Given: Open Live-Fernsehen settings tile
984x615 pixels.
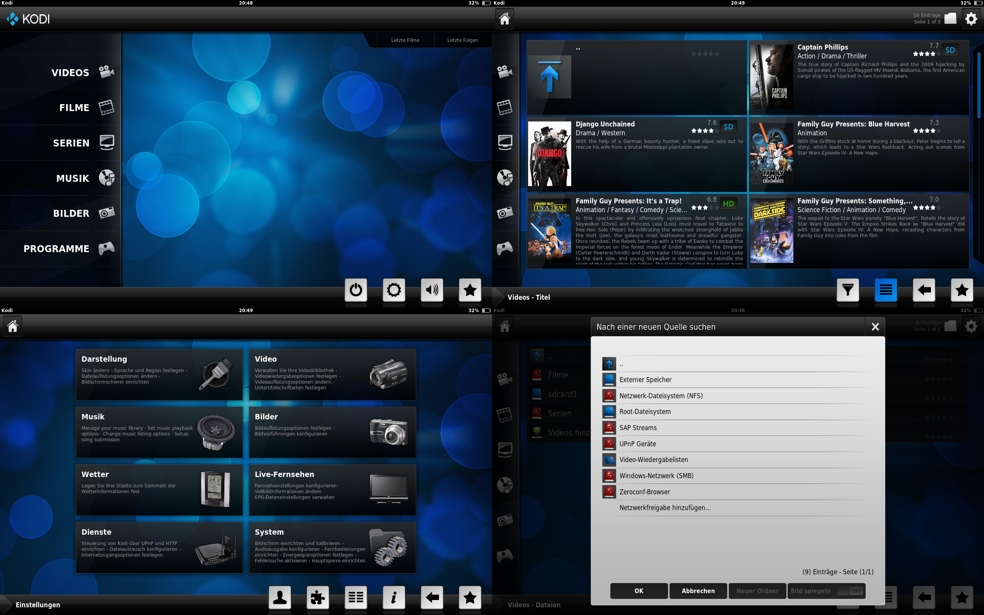Looking at the screenshot, I should [332, 490].
